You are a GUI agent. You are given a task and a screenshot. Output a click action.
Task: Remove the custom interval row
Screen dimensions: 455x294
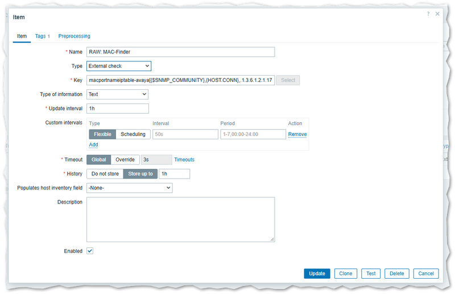[297, 134]
